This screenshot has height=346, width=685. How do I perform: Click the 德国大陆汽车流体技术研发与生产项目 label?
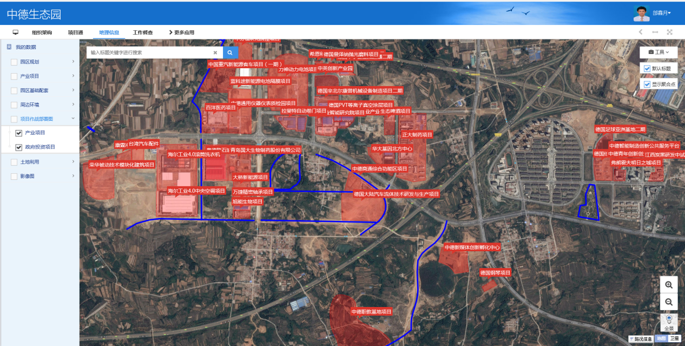click(x=397, y=194)
